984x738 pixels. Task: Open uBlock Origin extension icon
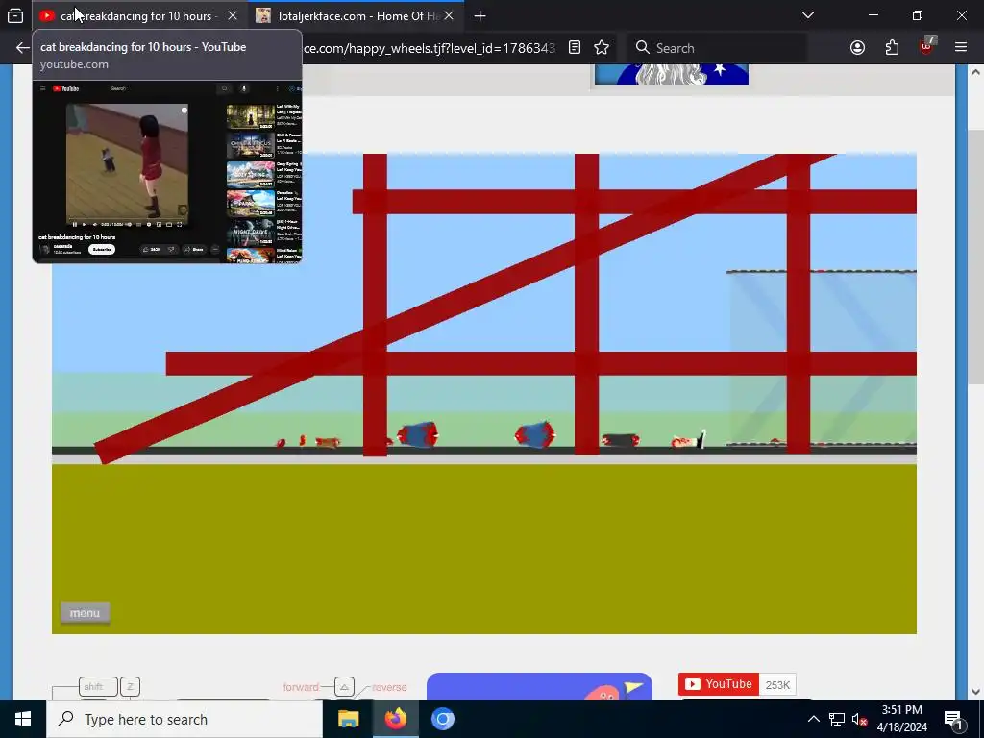tap(927, 46)
